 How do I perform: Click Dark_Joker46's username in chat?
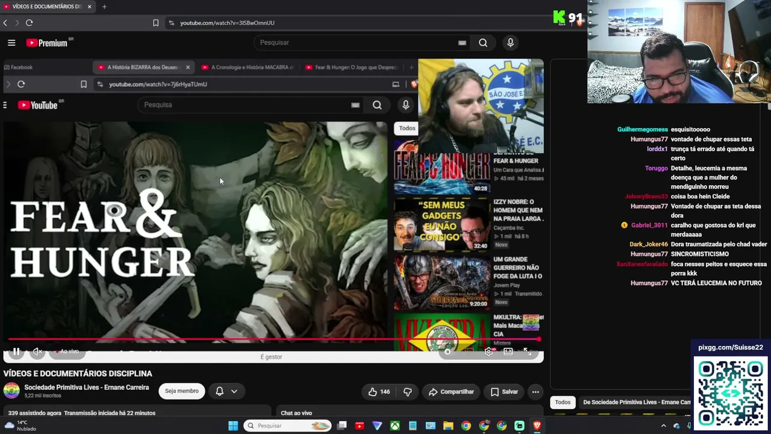click(x=649, y=245)
